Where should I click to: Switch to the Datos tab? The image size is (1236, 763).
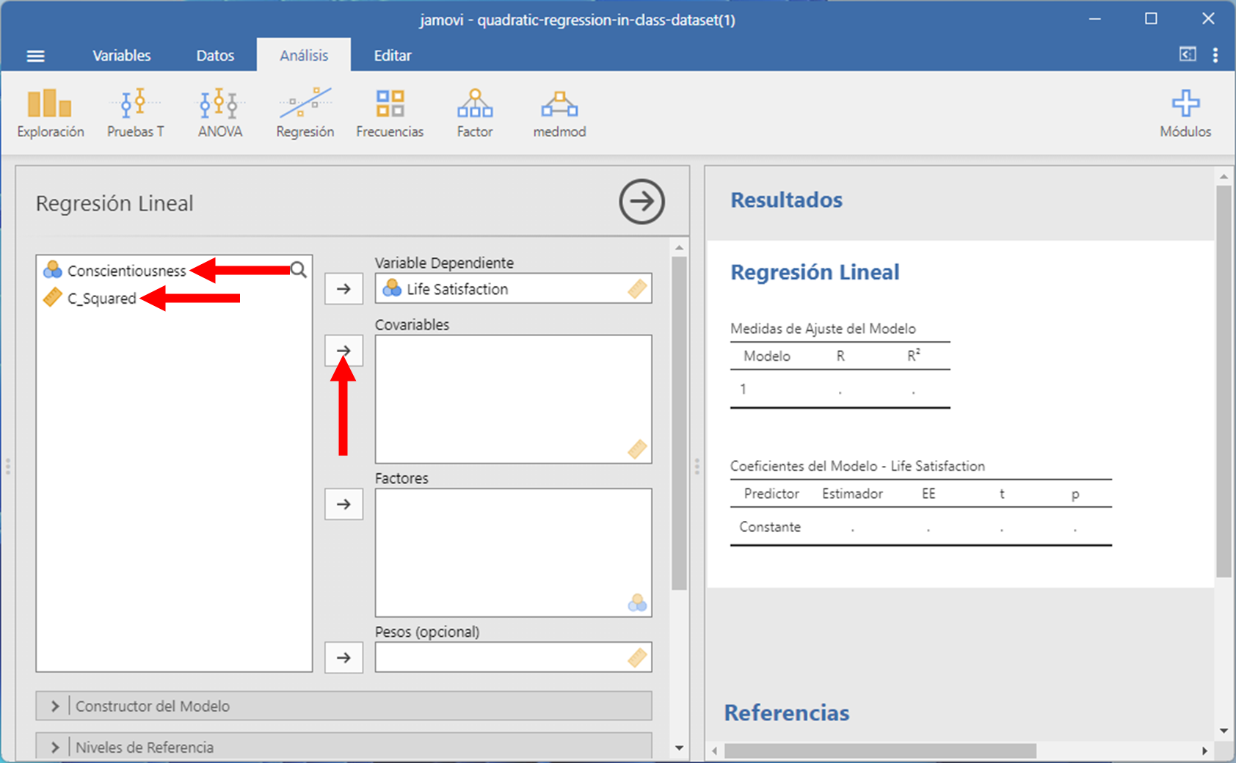click(x=215, y=56)
